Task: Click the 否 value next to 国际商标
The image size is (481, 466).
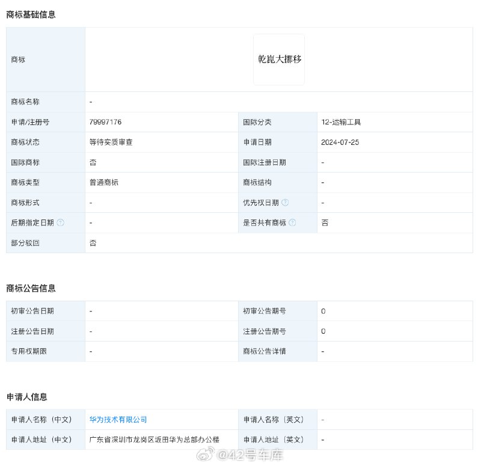Action: (93, 162)
